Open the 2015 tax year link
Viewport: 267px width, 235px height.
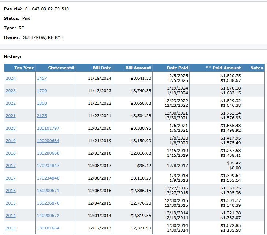click(11, 203)
